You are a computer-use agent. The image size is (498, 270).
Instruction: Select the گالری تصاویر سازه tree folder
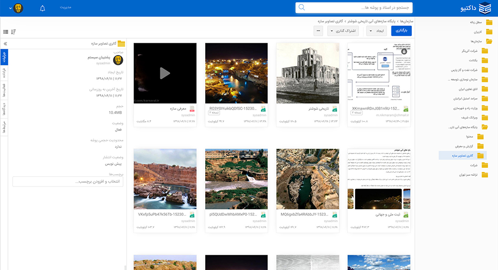point(463,155)
